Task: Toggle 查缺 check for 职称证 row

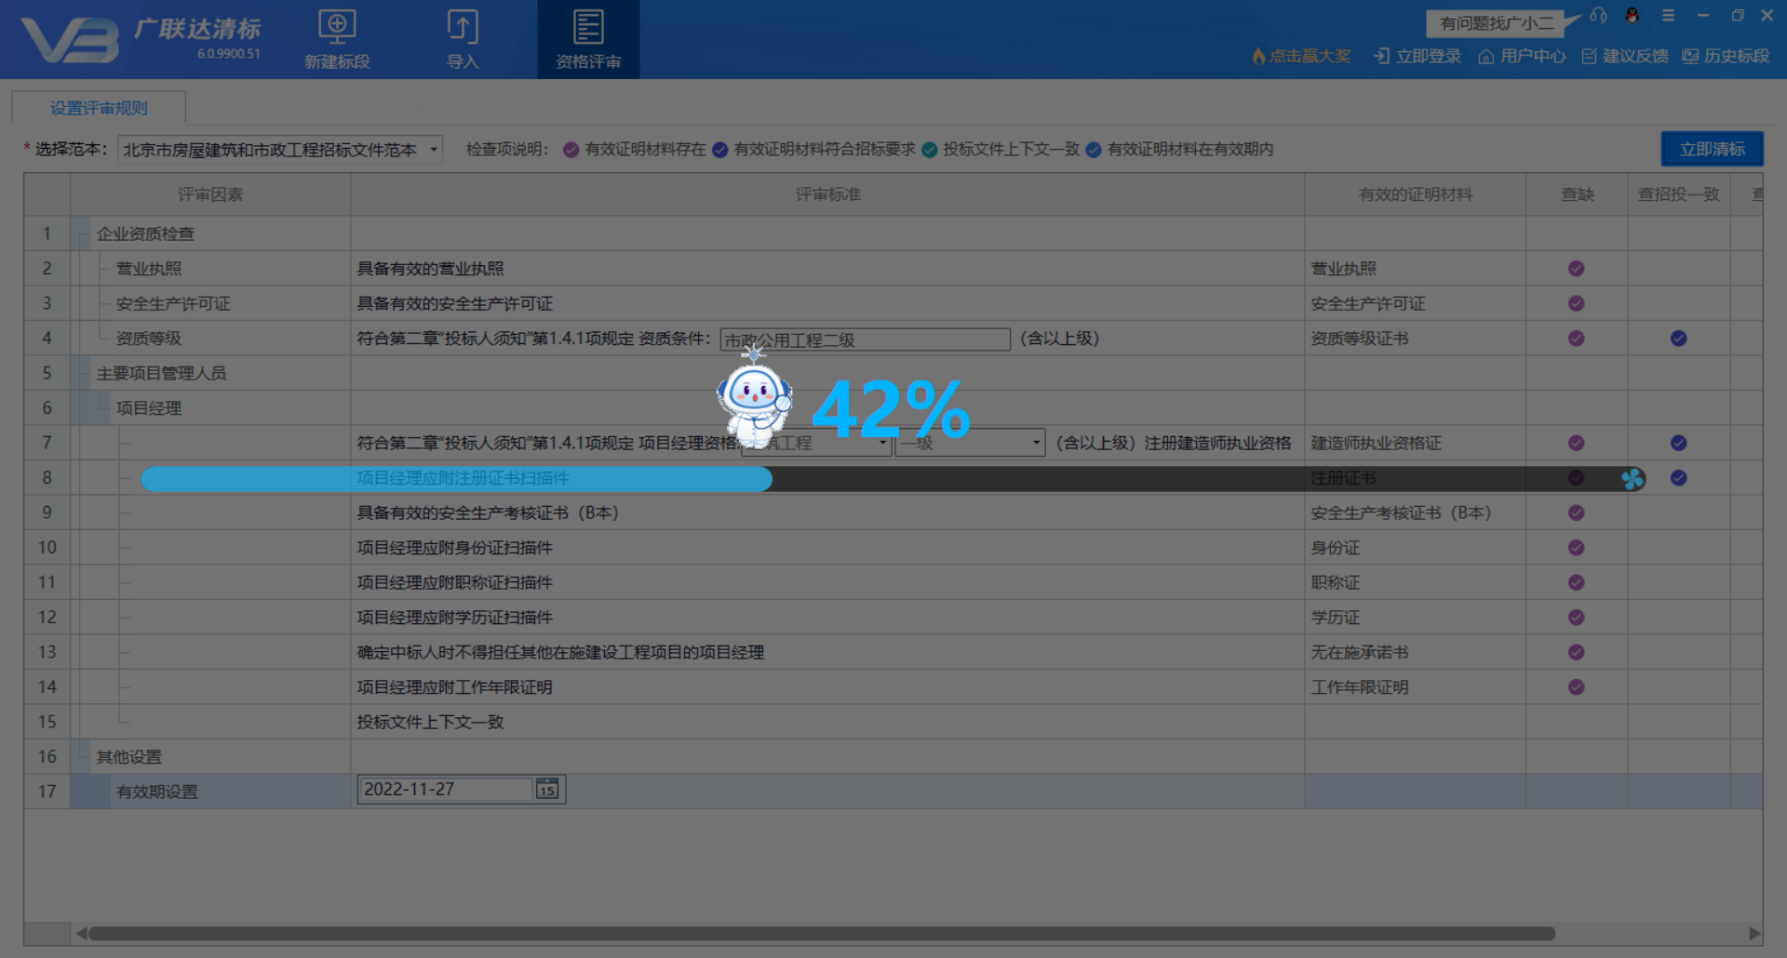Action: 1576,582
